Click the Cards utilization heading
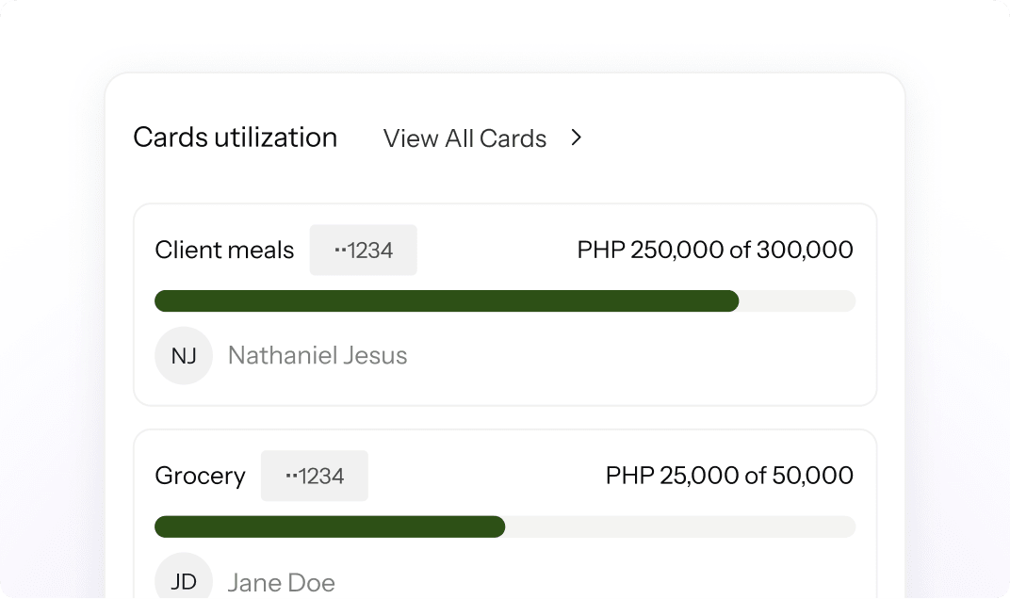 (x=235, y=138)
